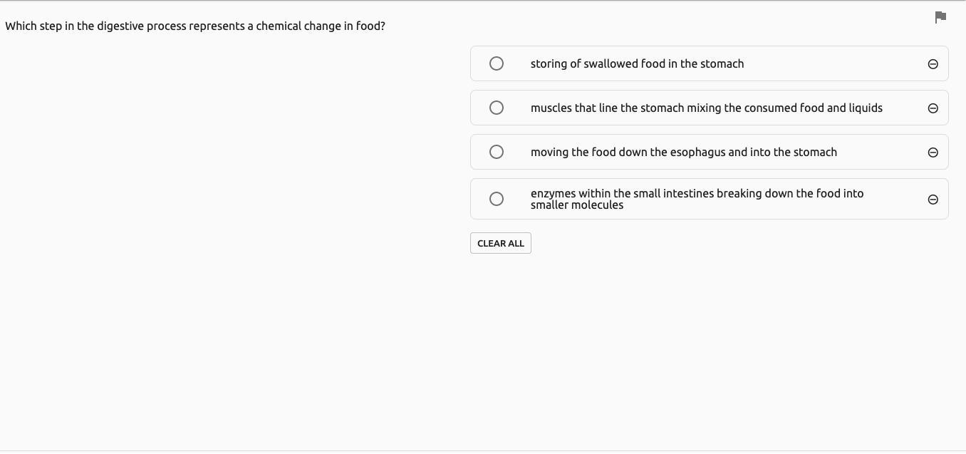Eliminate the 'storing of swallowed food' answer
This screenshot has height=454, width=966.
pyautogui.click(x=933, y=64)
